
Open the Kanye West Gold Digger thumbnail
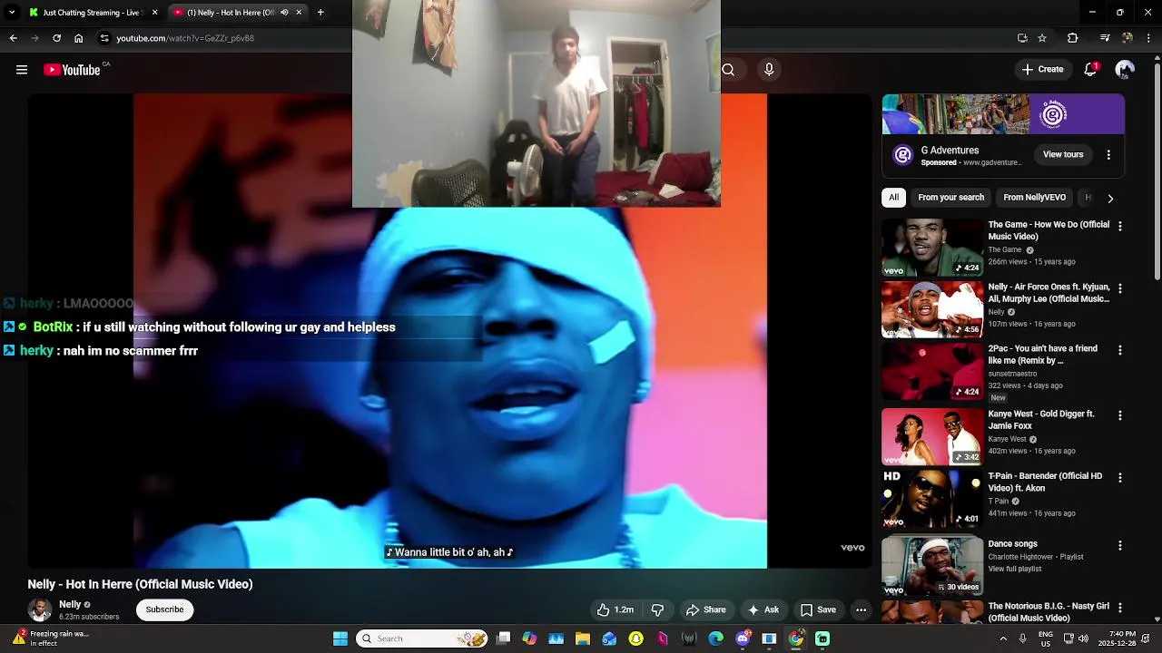[x=931, y=436]
